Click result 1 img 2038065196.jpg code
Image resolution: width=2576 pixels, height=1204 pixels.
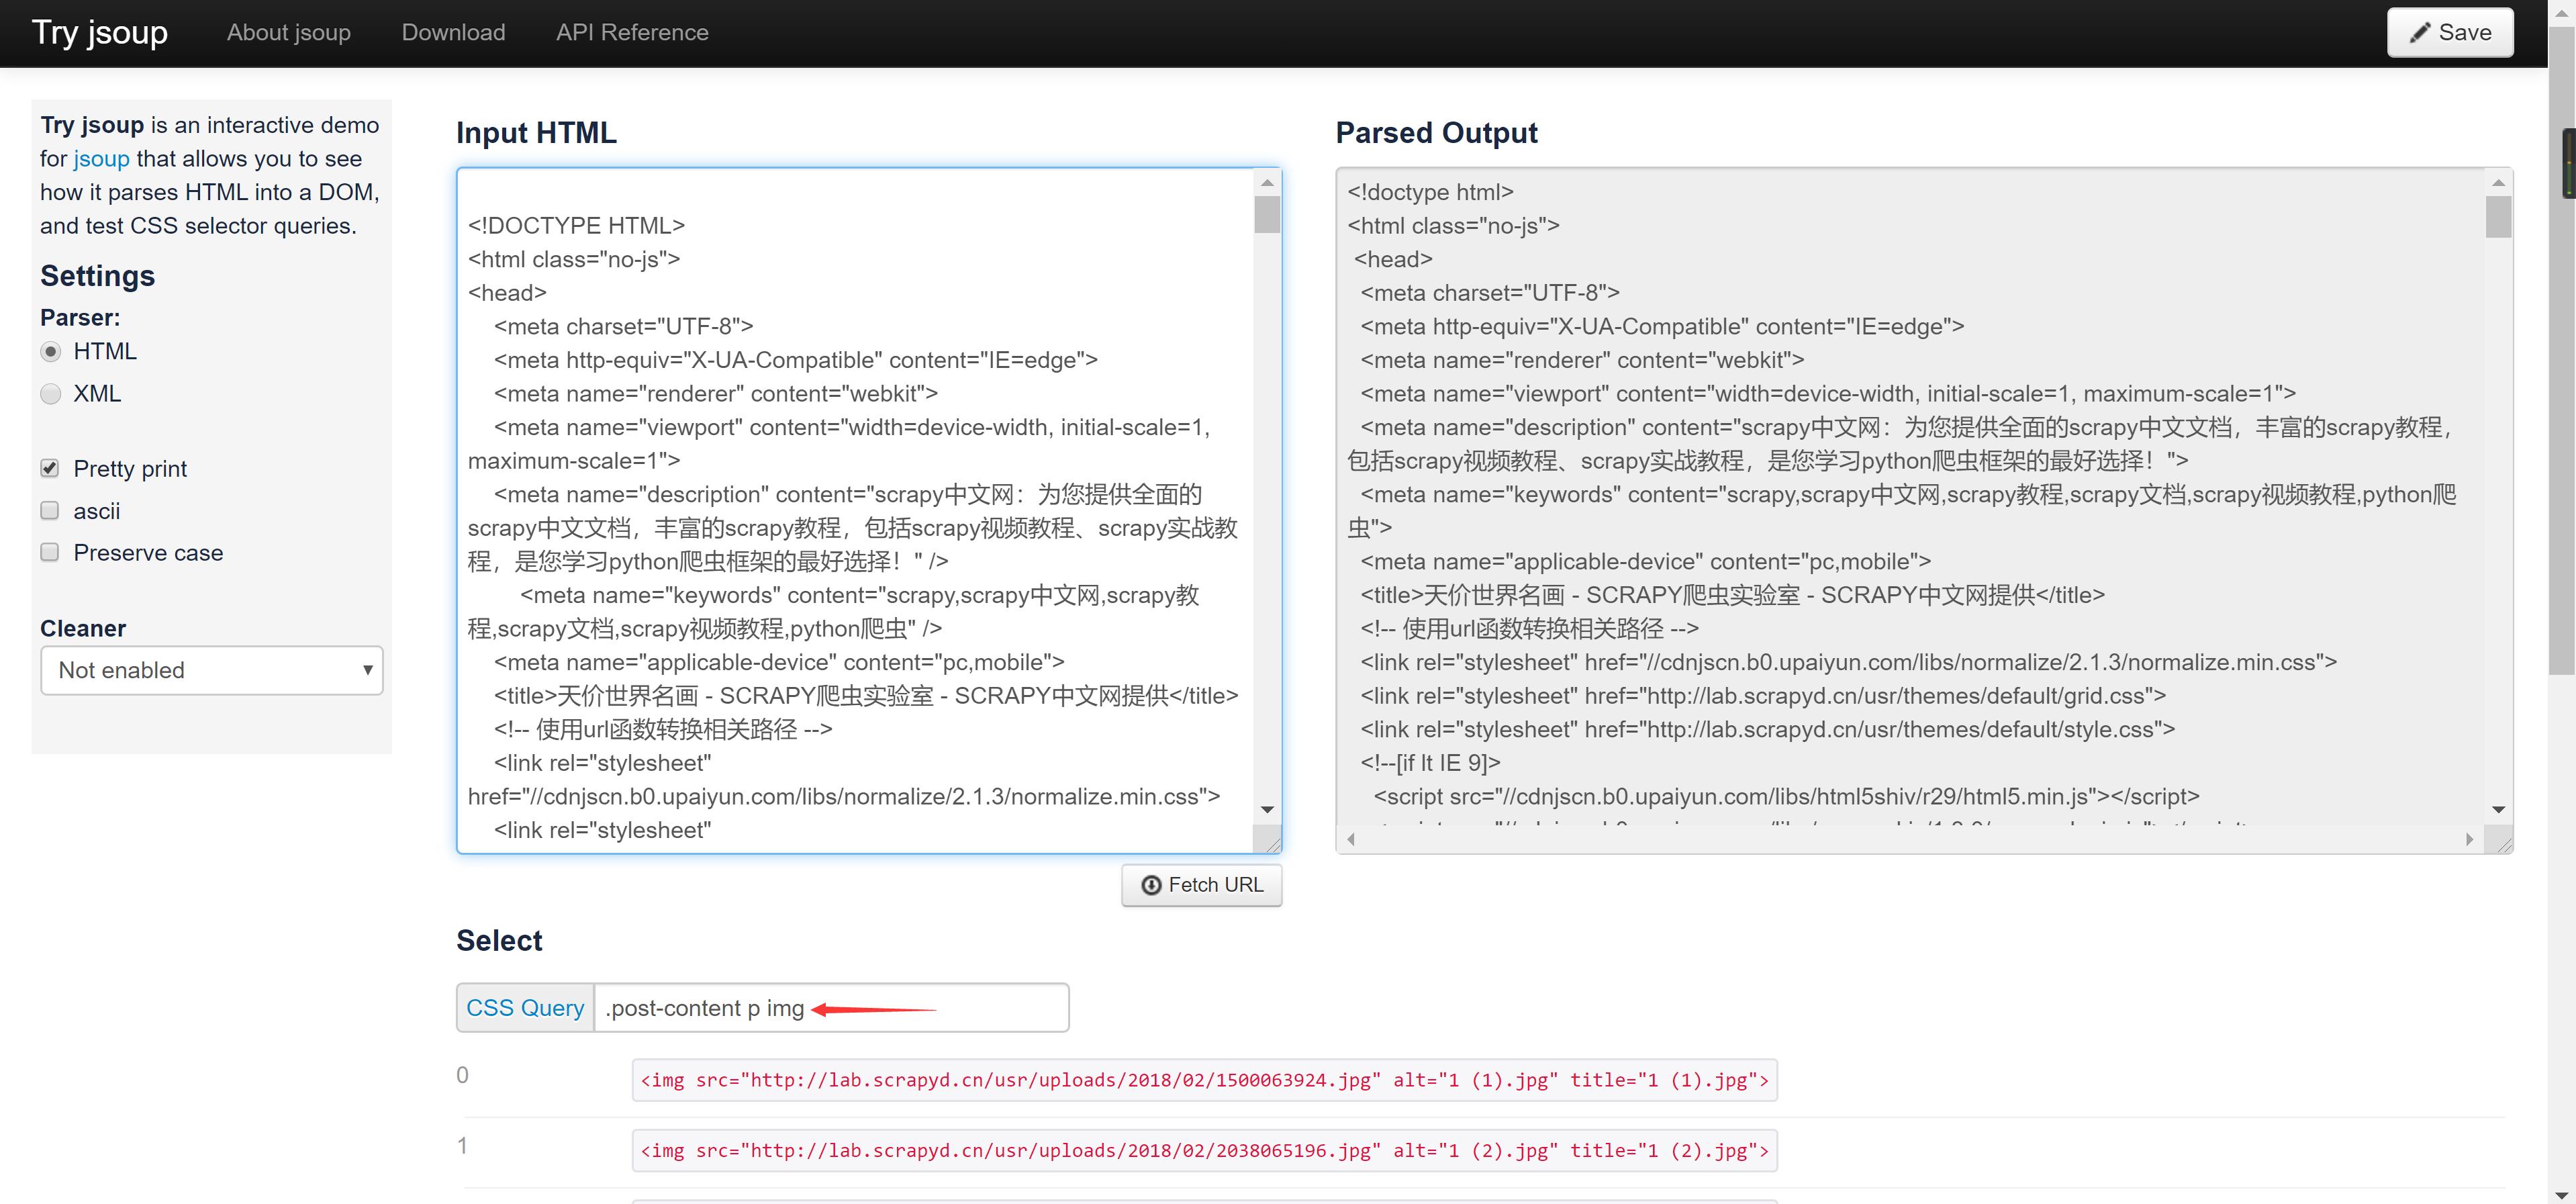tap(1204, 1151)
